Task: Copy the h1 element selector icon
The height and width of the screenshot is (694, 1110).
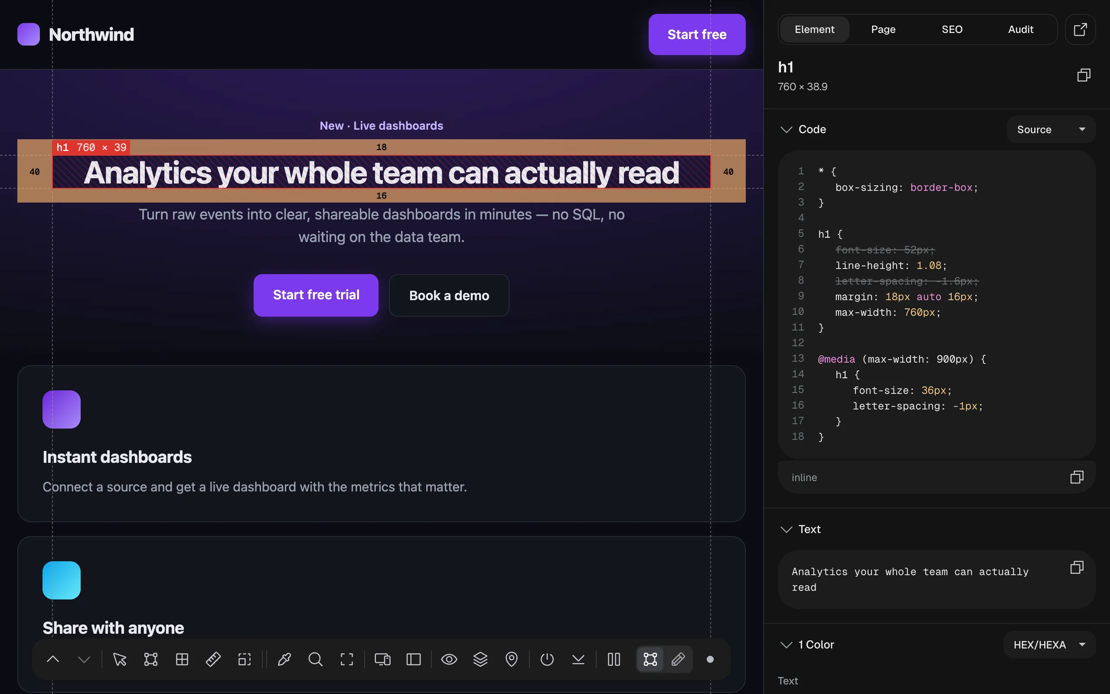Action: coord(1084,75)
